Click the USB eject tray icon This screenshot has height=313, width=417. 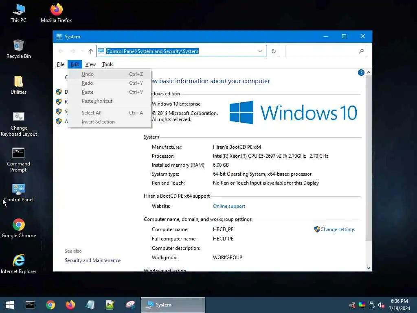(x=372, y=305)
